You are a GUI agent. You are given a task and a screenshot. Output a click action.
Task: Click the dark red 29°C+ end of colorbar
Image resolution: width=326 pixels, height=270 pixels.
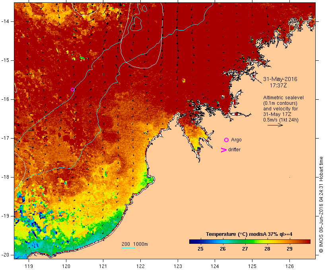point(306,241)
